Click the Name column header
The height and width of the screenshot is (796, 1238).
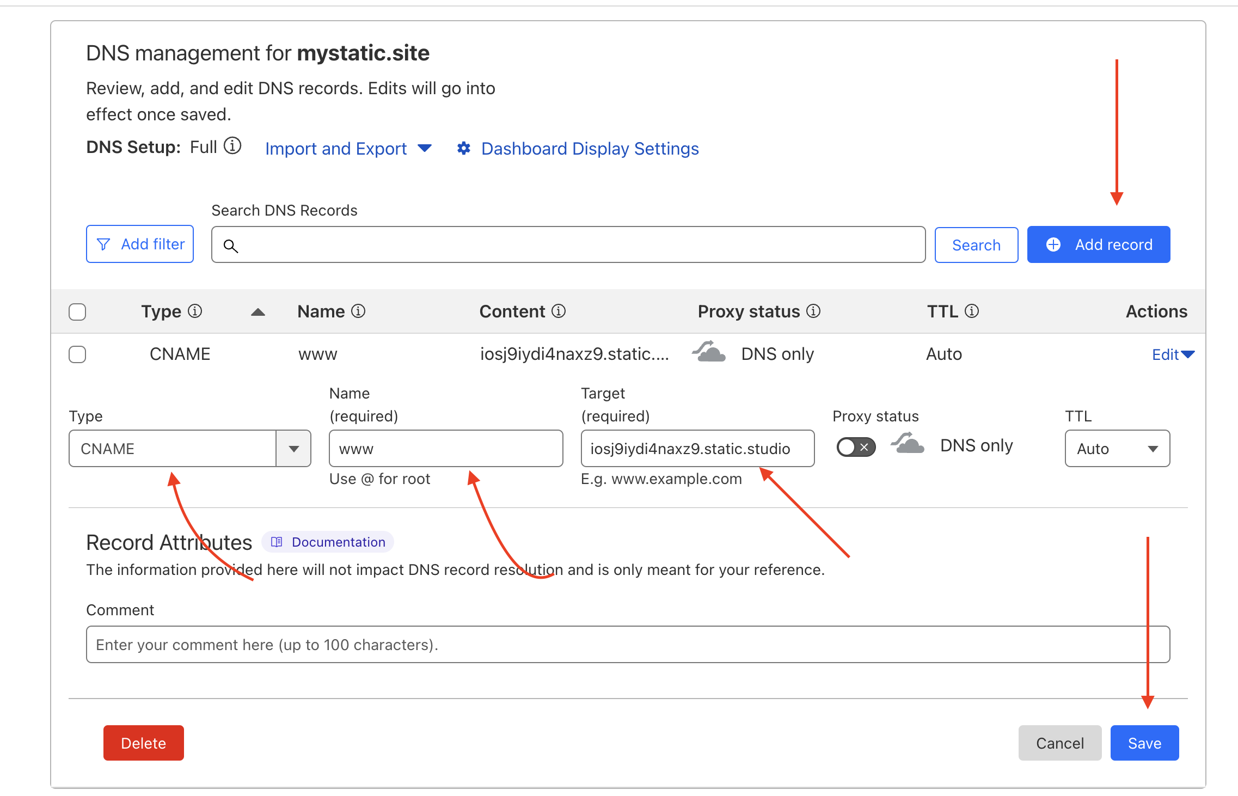(321, 311)
